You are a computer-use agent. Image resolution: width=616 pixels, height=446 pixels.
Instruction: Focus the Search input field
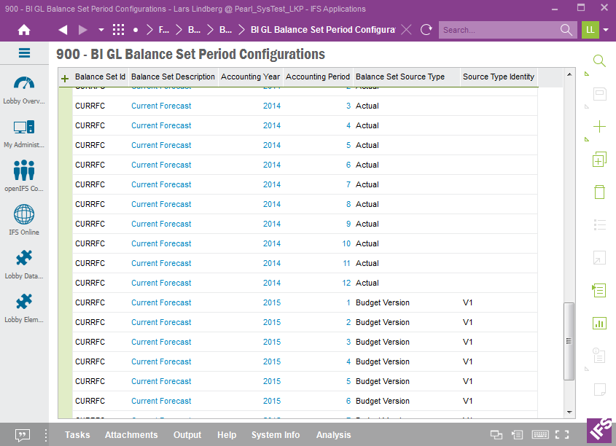499,30
